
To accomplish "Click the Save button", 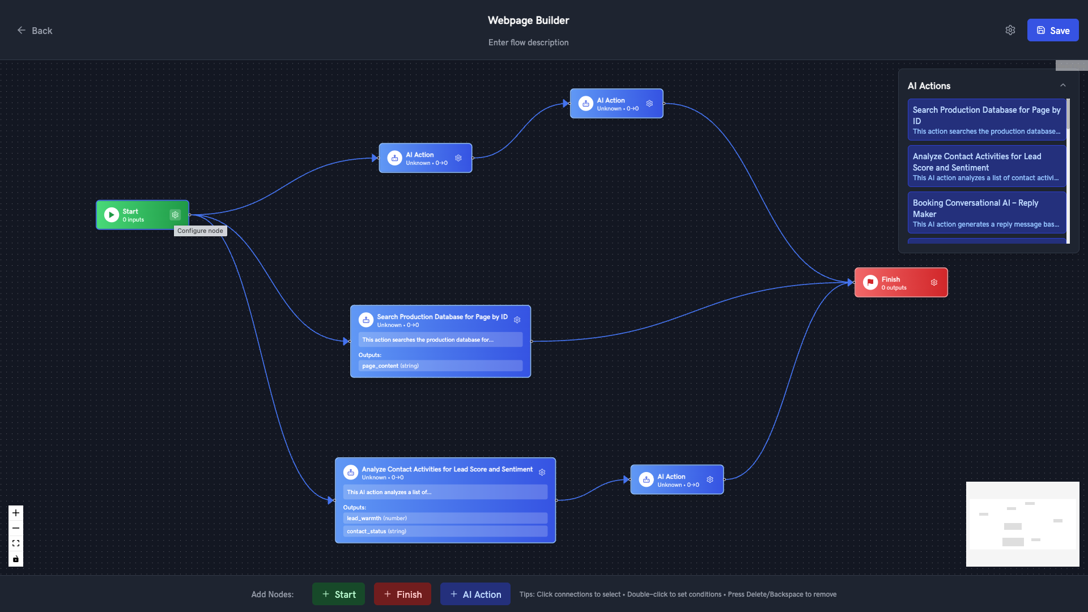I will tap(1052, 31).
